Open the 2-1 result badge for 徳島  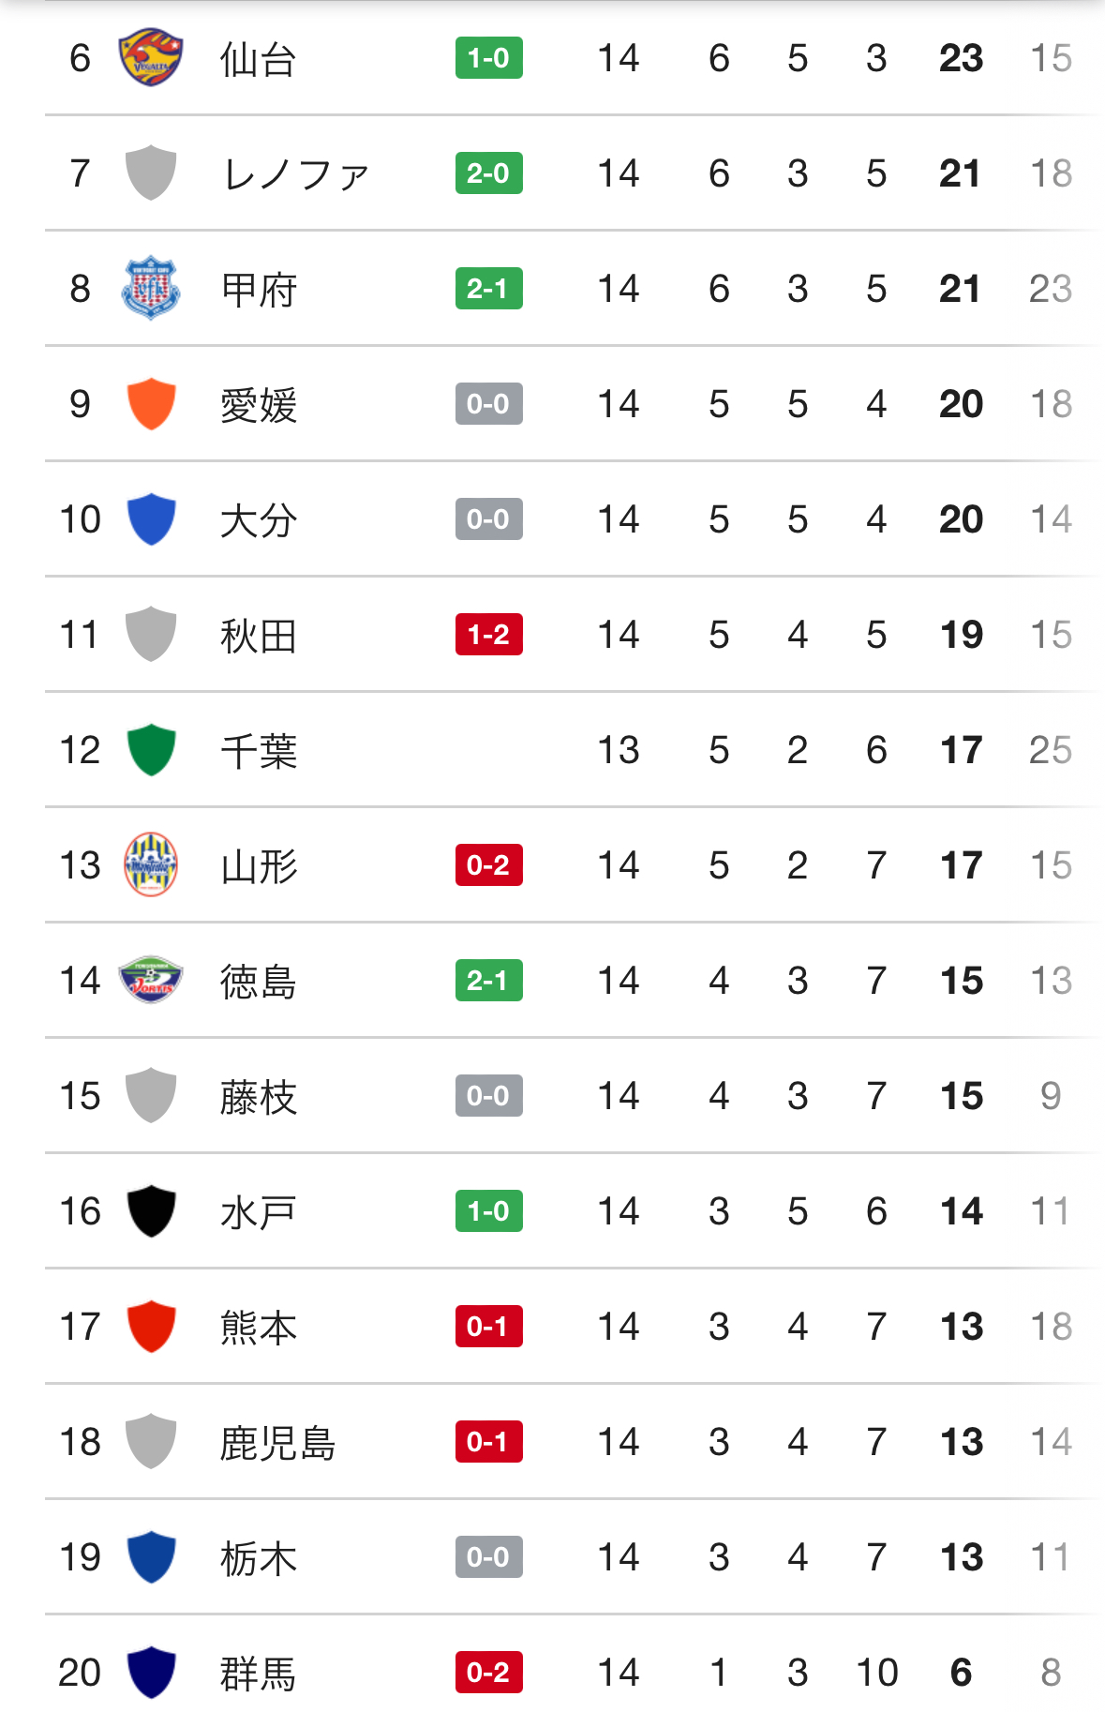tap(488, 981)
